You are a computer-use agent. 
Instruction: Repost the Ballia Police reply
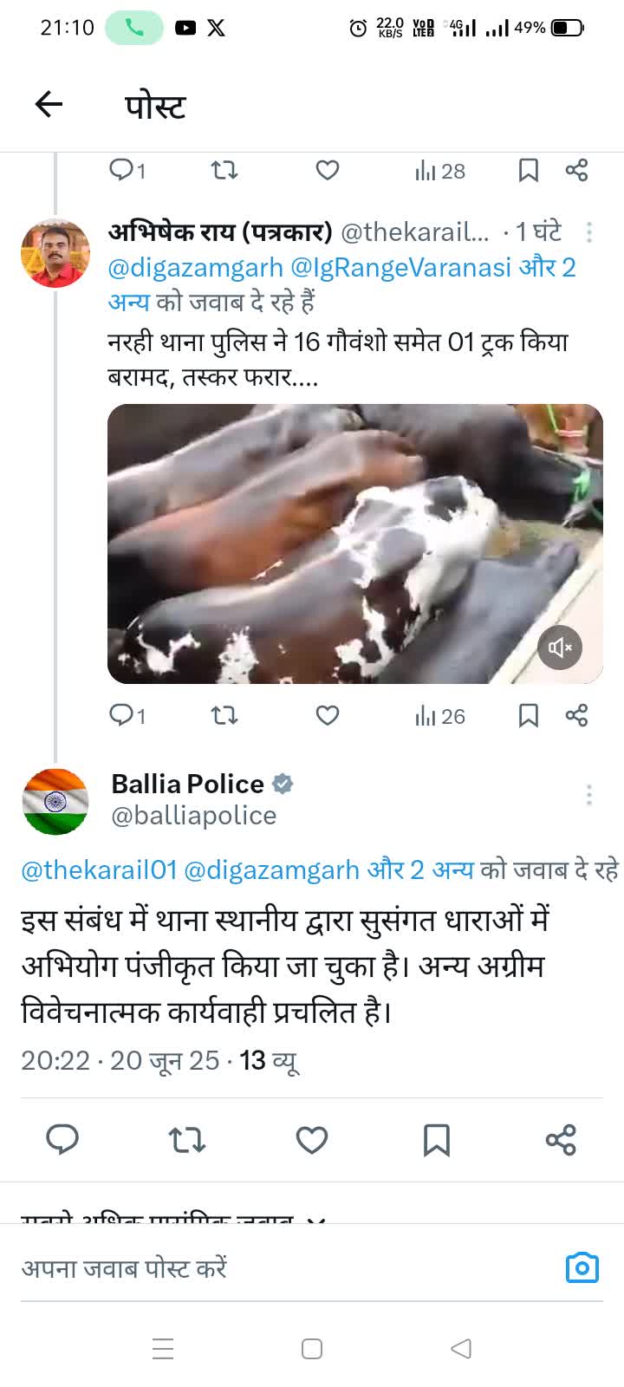(186, 1140)
